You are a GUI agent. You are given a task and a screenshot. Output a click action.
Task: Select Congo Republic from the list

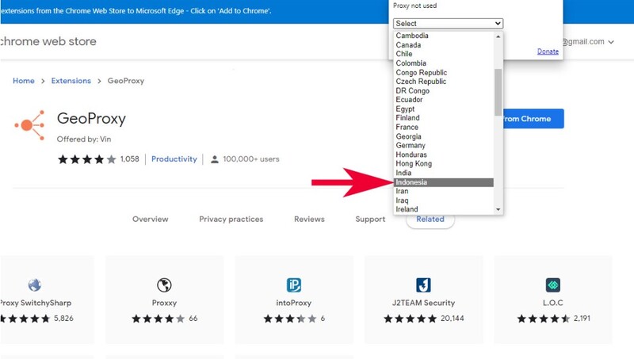444,72
